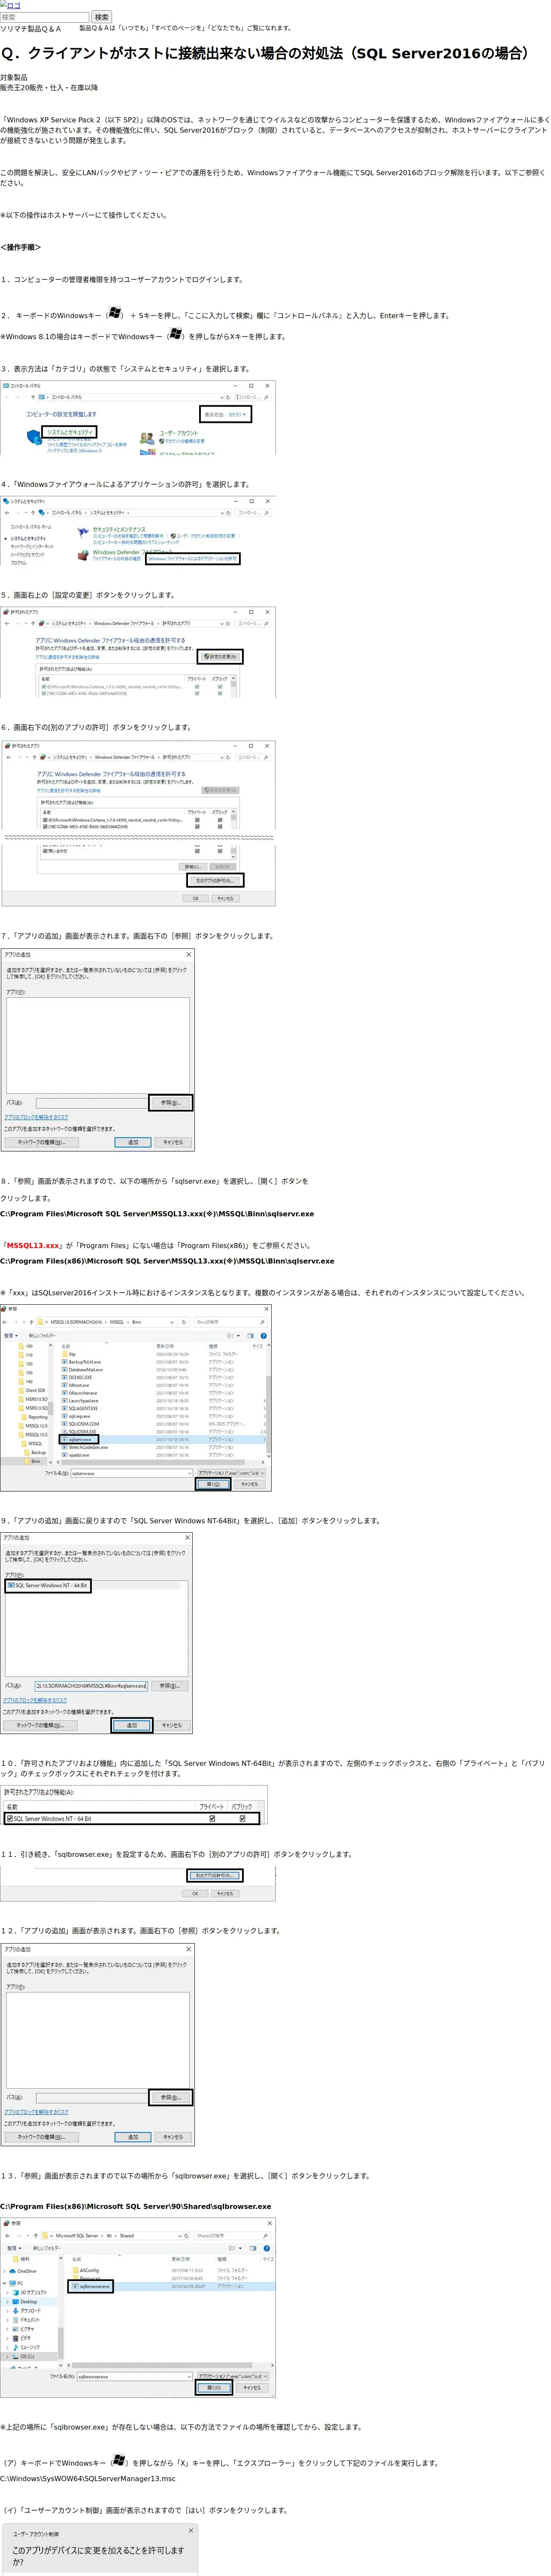The width and height of the screenshot is (551, 2576).
Task: Click システムとセキュリティ shield icon in step 3 image
Action: coord(34,436)
